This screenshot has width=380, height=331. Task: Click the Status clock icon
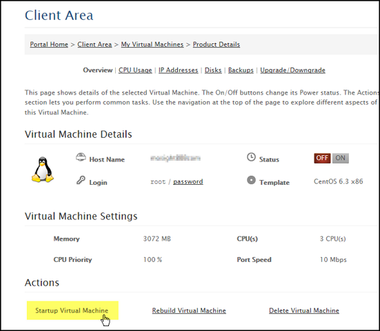point(251,157)
